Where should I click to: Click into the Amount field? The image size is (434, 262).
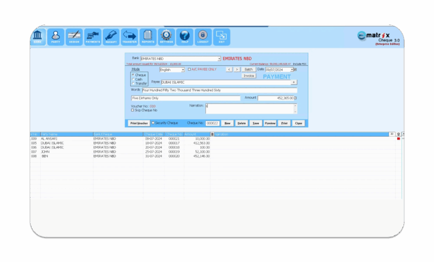tap(275, 98)
